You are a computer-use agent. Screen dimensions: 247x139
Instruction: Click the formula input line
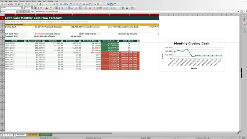133,11
